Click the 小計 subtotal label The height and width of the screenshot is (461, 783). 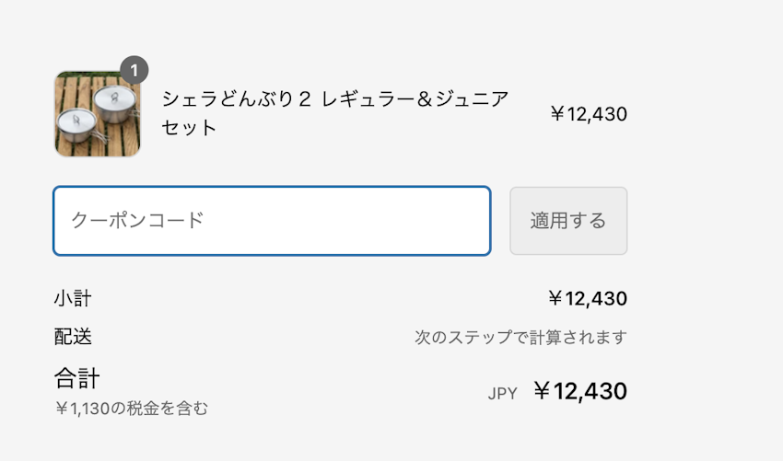point(73,298)
